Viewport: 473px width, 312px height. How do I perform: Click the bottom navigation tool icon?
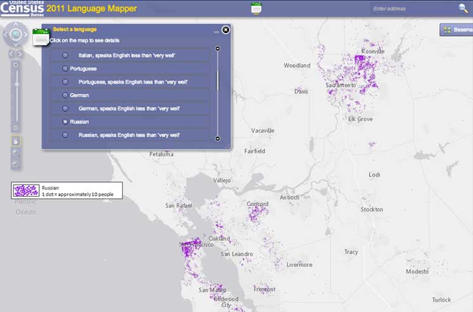coord(16,164)
